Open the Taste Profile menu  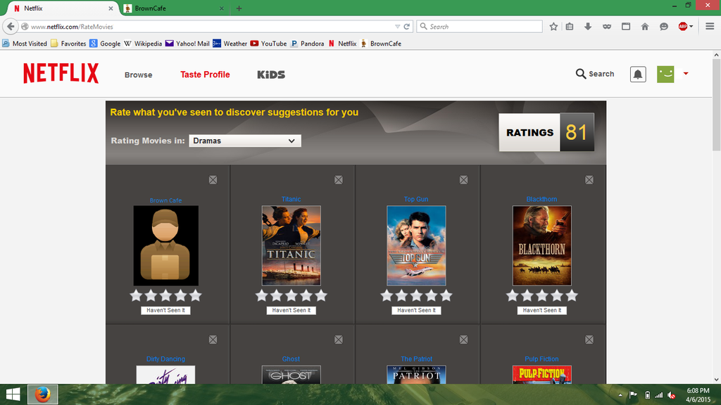click(x=205, y=75)
